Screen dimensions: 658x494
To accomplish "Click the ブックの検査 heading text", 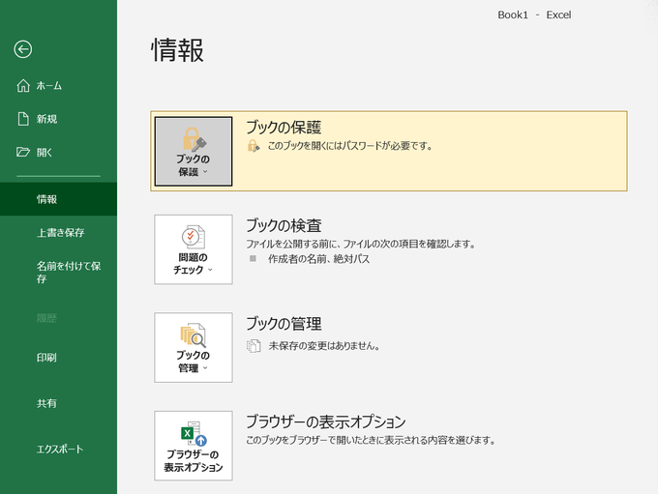I will (x=284, y=225).
